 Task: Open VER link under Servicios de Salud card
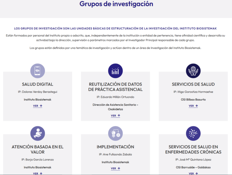pos(193,106)
